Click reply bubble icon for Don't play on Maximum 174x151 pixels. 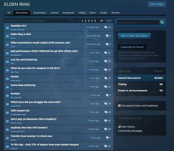(106, 121)
